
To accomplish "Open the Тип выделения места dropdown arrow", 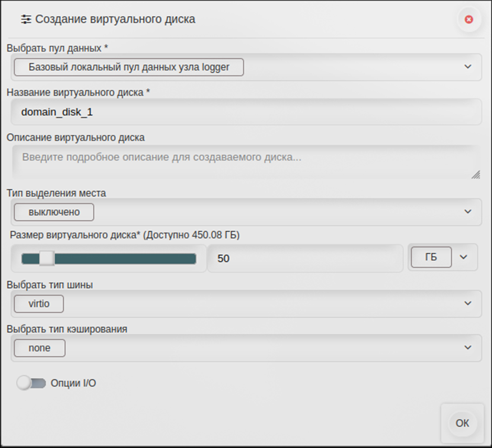I will (x=467, y=211).
